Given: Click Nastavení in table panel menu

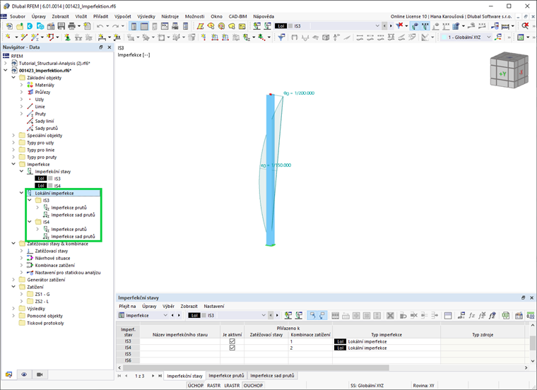Looking at the screenshot, I should [x=214, y=306].
